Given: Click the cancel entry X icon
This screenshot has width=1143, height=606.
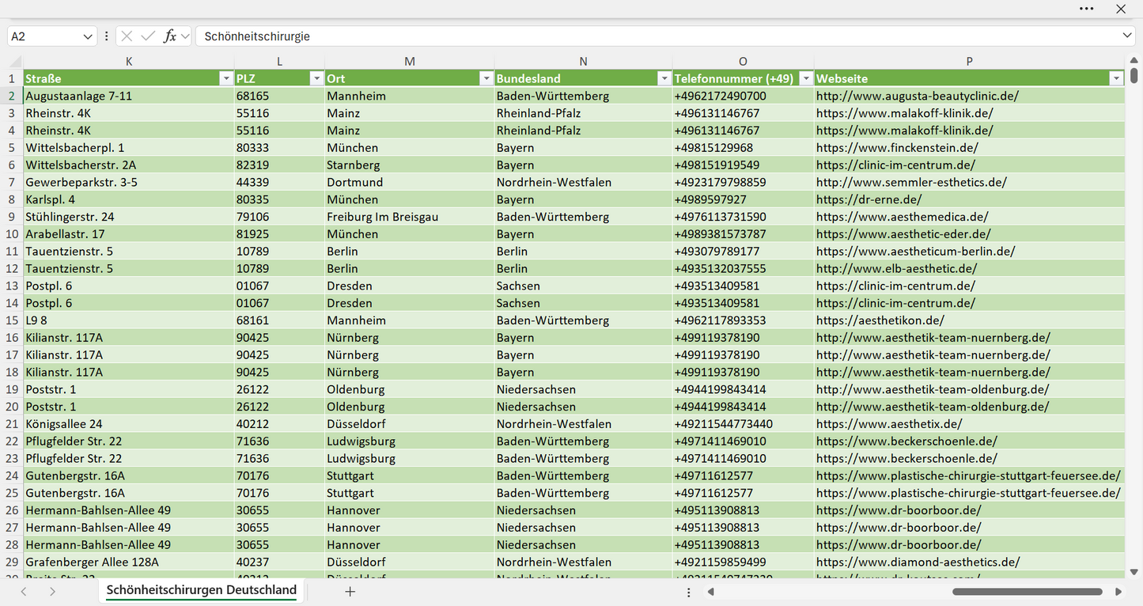Looking at the screenshot, I should (x=127, y=36).
